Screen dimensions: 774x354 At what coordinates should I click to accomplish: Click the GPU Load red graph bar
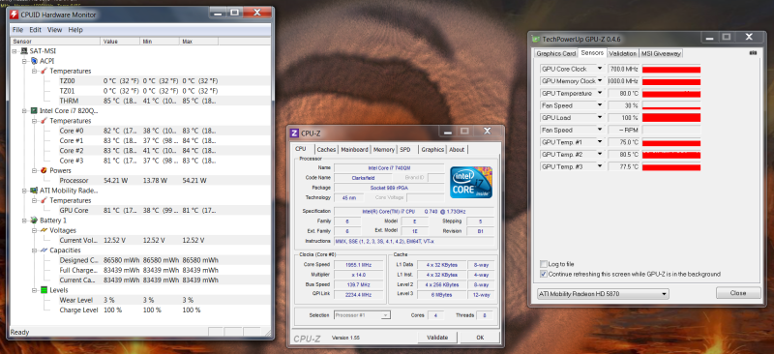[671, 118]
